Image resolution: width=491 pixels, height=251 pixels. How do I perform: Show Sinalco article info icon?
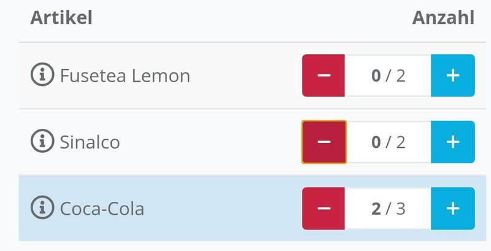click(x=42, y=142)
